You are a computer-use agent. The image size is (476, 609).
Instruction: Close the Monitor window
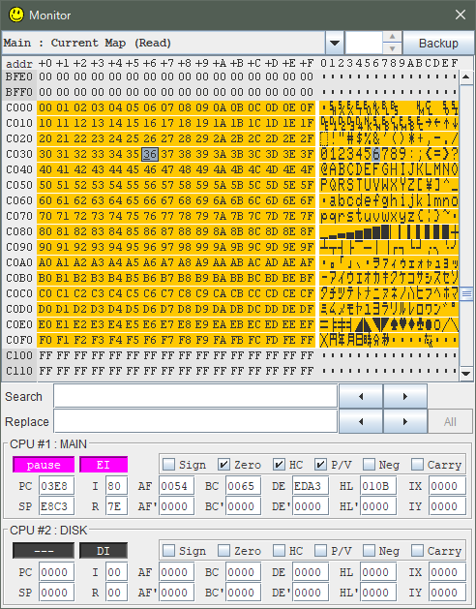coord(461,15)
